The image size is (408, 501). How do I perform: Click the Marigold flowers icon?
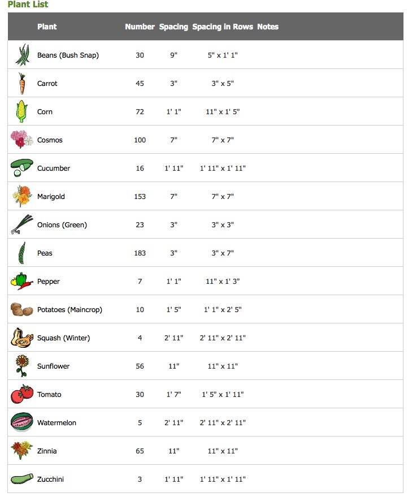coord(21,196)
